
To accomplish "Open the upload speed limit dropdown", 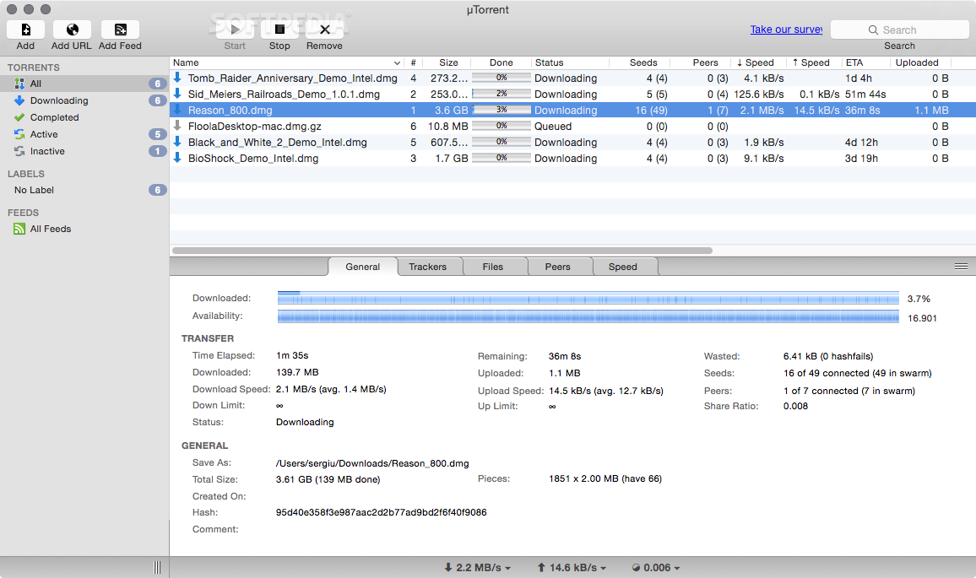I will pyautogui.click(x=572, y=567).
